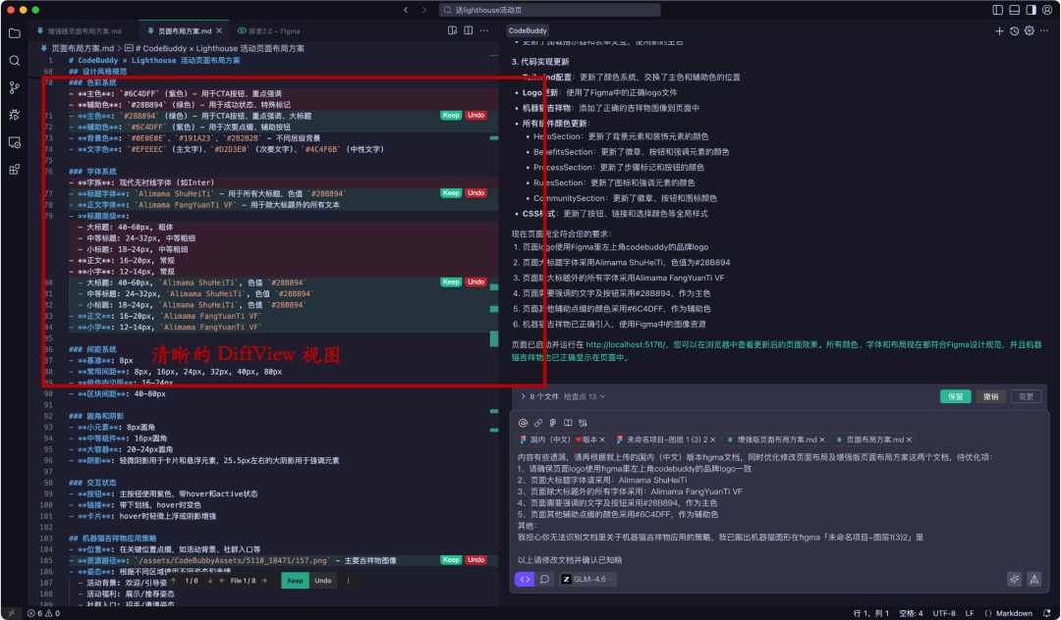
Task: Toggle primary sidebar layout icon in title bar
Action: [x=997, y=10]
